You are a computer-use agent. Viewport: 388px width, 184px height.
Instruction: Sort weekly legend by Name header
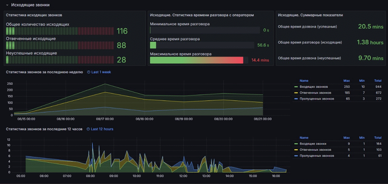(304, 80)
